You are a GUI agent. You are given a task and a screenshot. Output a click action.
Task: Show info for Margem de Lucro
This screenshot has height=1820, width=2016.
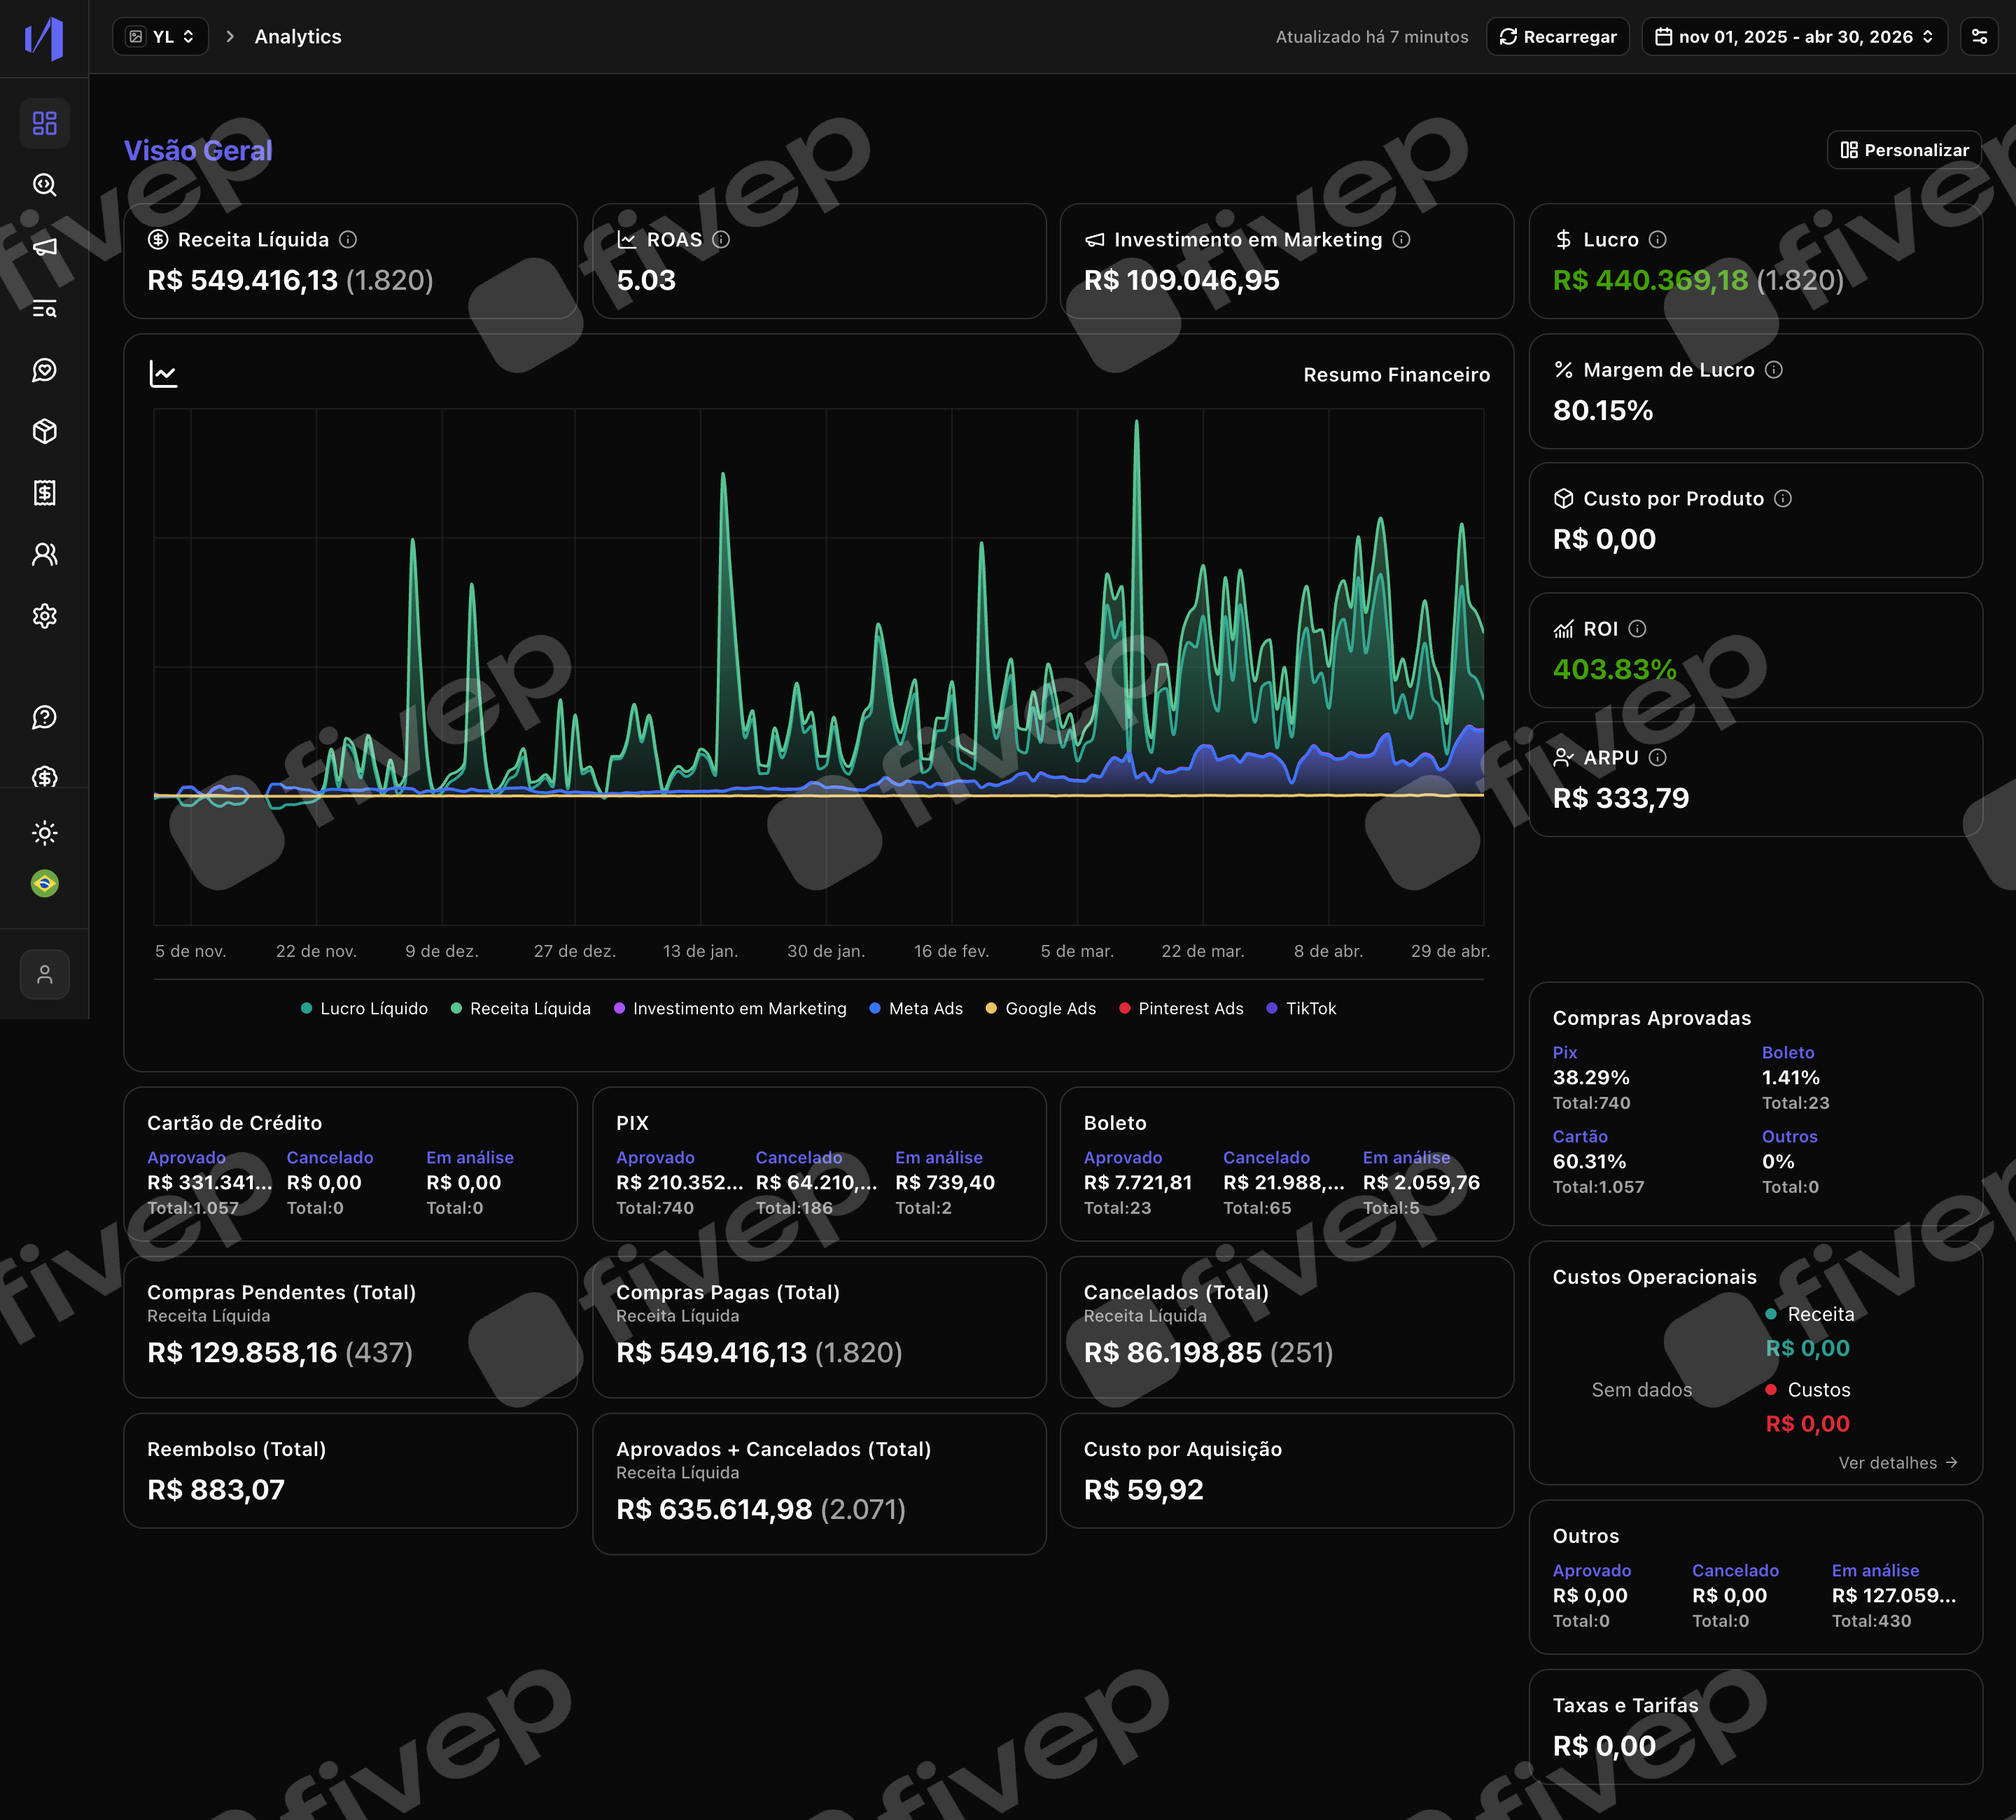pos(1773,370)
